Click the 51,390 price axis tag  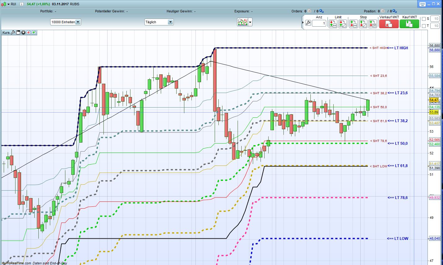click(x=435, y=168)
